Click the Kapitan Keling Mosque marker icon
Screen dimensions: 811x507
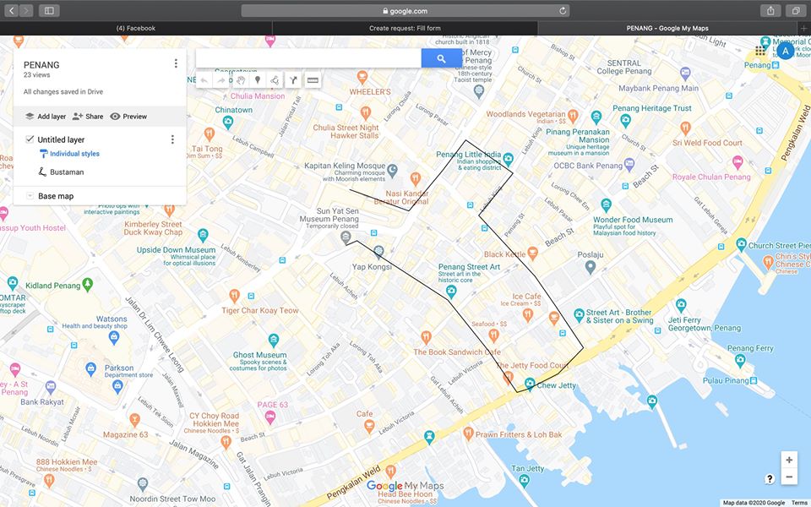coord(393,170)
